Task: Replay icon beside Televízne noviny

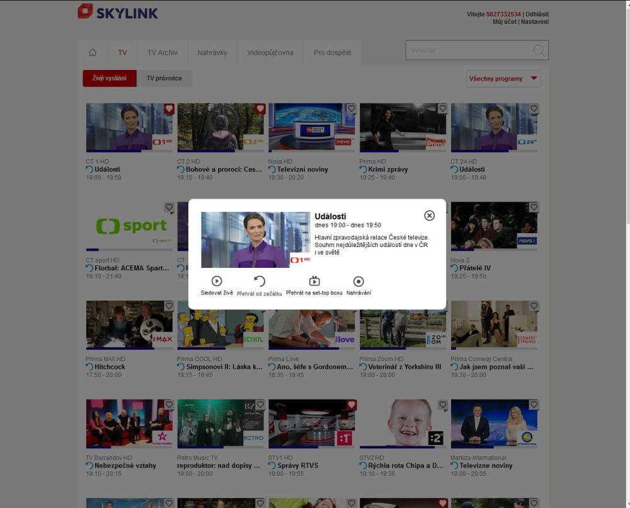Action: 454,465
